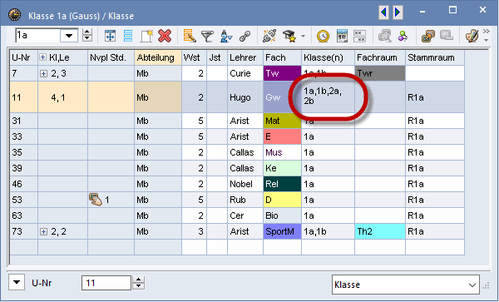This screenshot has width=499, height=302.
Task: Click the U-Nr field containing 11
Action: point(106,283)
